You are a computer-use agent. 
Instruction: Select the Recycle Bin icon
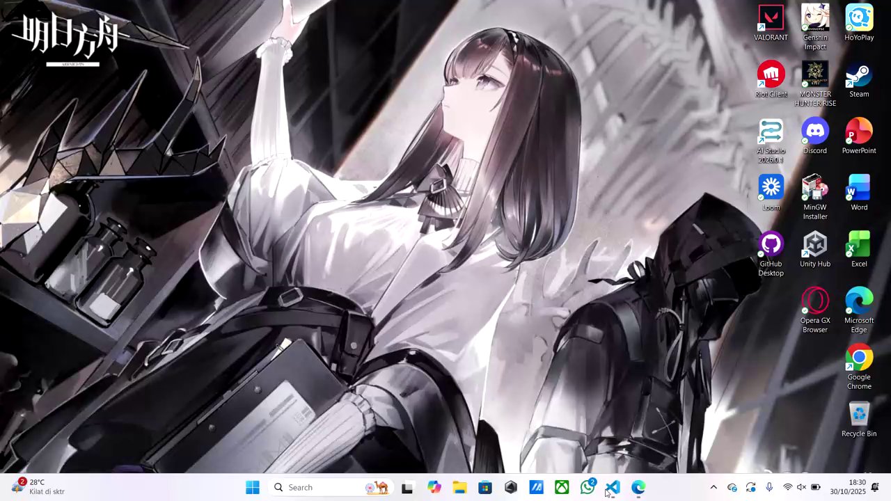[x=859, y=420]
